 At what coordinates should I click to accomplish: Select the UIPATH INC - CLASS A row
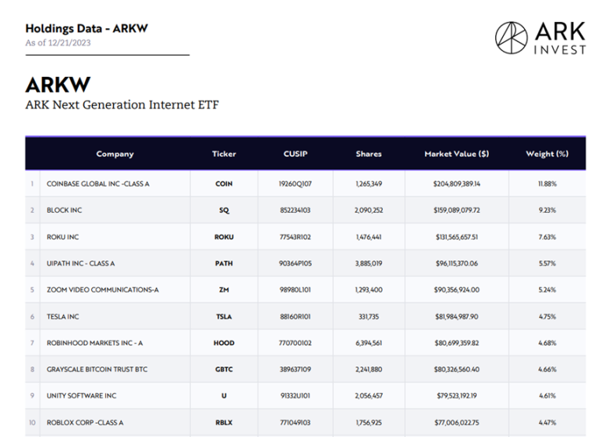(305, 264)
